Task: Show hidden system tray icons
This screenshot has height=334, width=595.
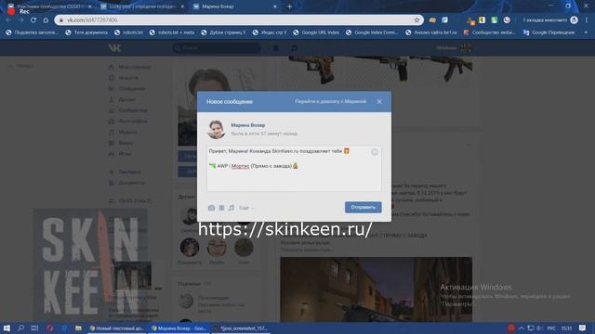Action: click(522, 328)
